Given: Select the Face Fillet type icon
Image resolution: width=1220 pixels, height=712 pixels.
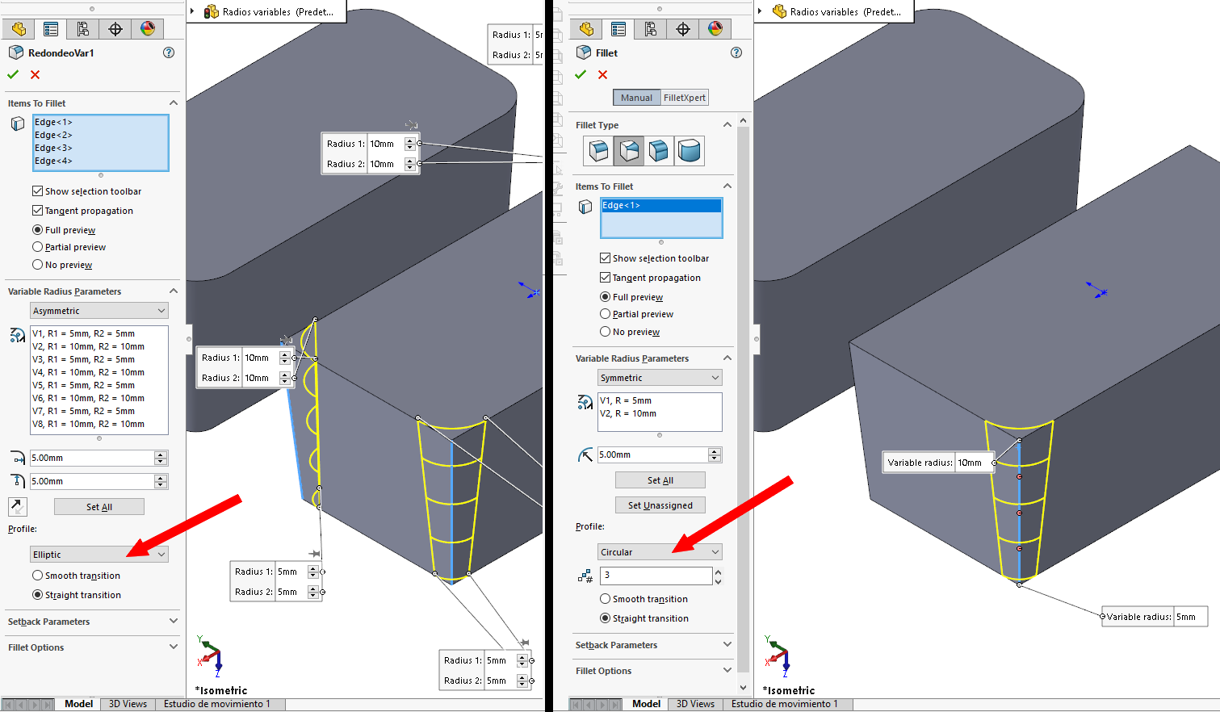Looking at the screenshot, I should pyautogui.click(x=659, y=151).
